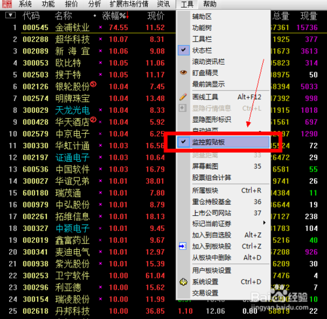Select stock row 中国软件
This screenshot has height=319, width=327.
[72, 170]
